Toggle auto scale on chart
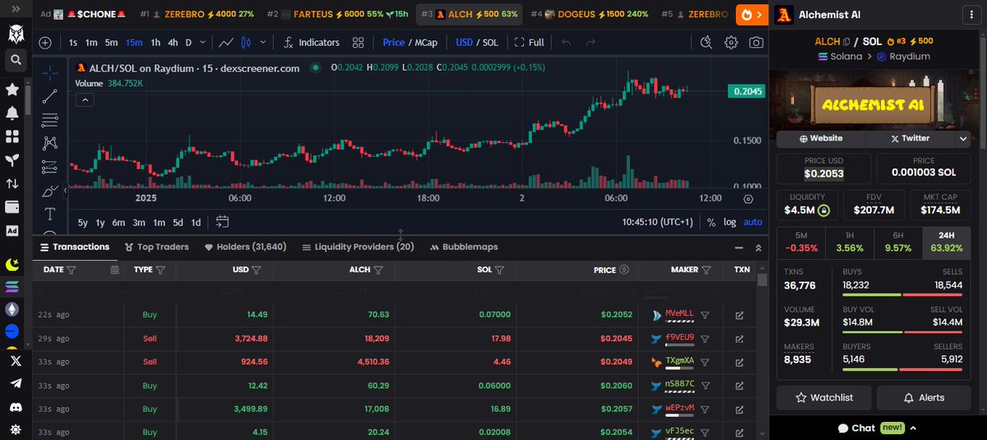The width and height of the screenshot is (987, 440). point(753,222)
